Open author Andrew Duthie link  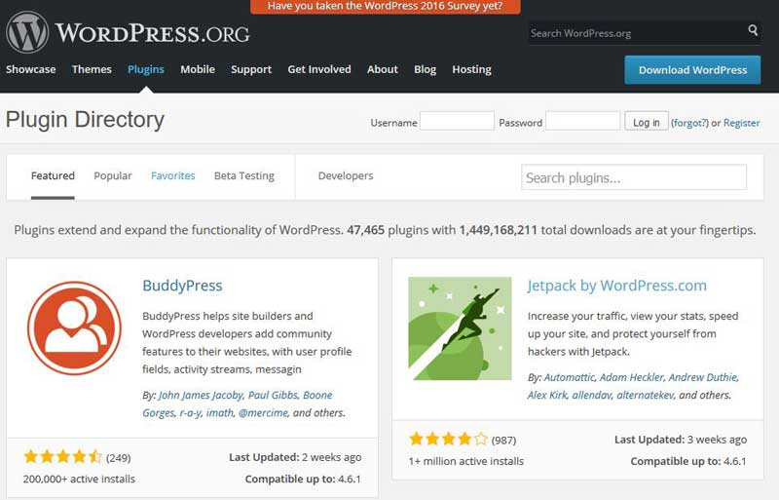tap(703, 377)
